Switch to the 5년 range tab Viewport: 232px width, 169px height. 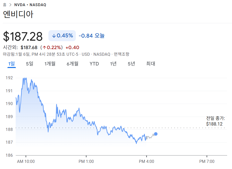131,64
